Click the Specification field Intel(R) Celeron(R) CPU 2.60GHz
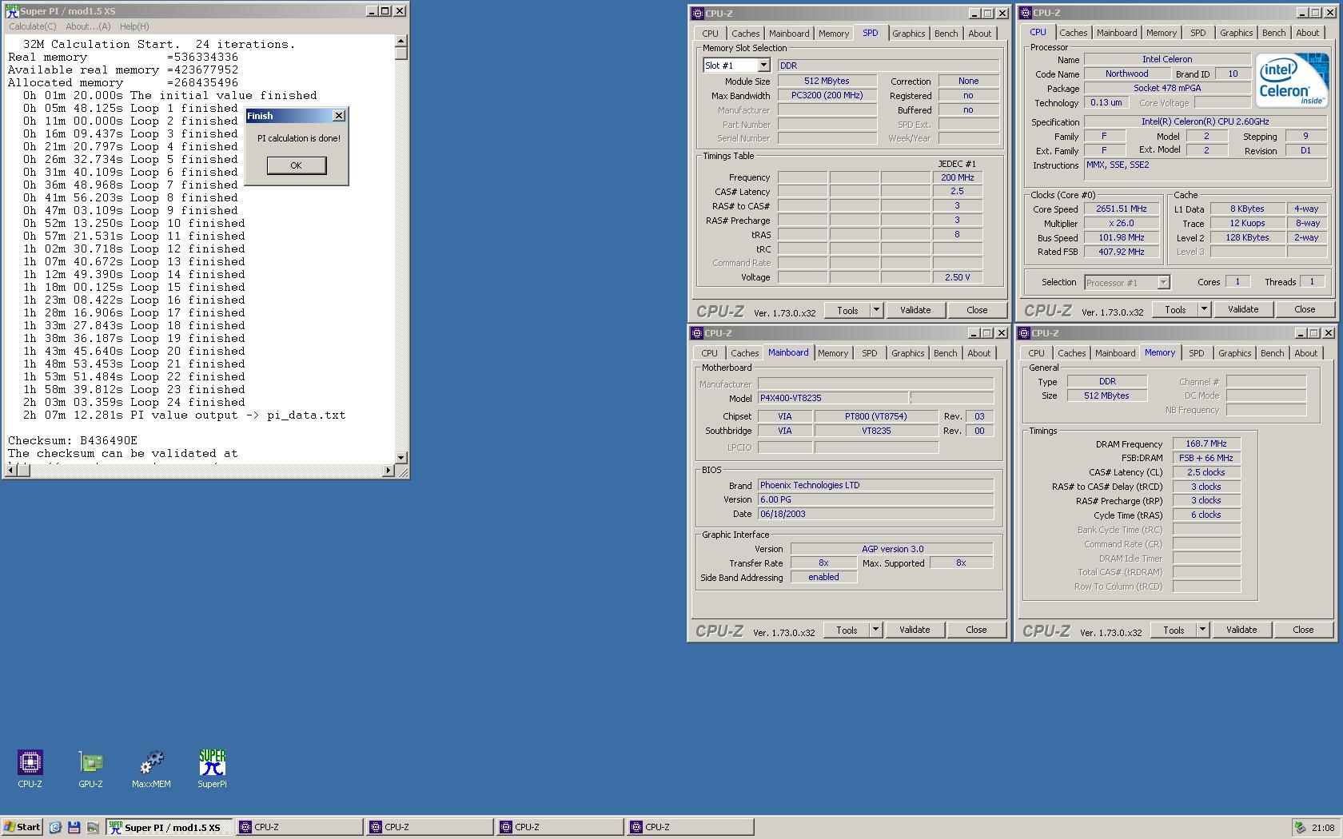Image resolution: width=1343 pixels, height=839 pixels. tap(1205, 121)
